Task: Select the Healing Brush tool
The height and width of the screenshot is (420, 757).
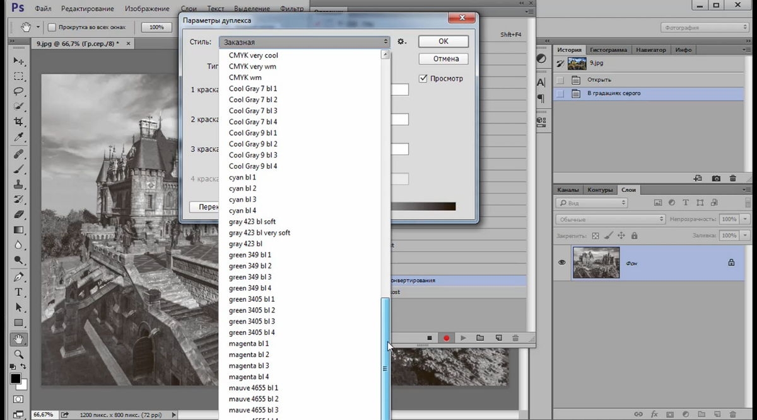Action: pos(19,154)
